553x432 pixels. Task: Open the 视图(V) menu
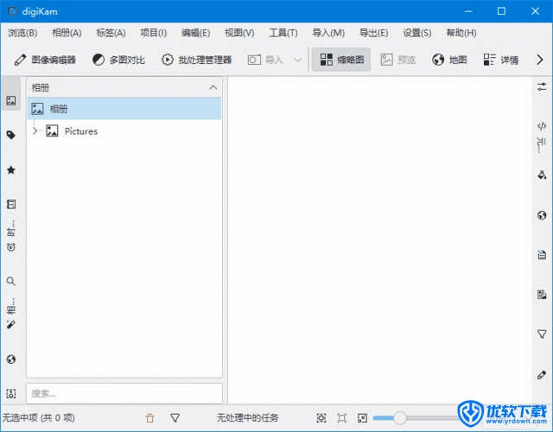(239, 33)
